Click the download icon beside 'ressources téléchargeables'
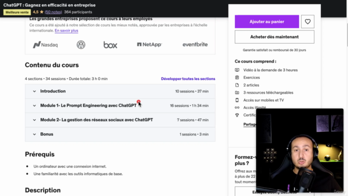This screenshot has height=196, width=348. pos(237,93)
